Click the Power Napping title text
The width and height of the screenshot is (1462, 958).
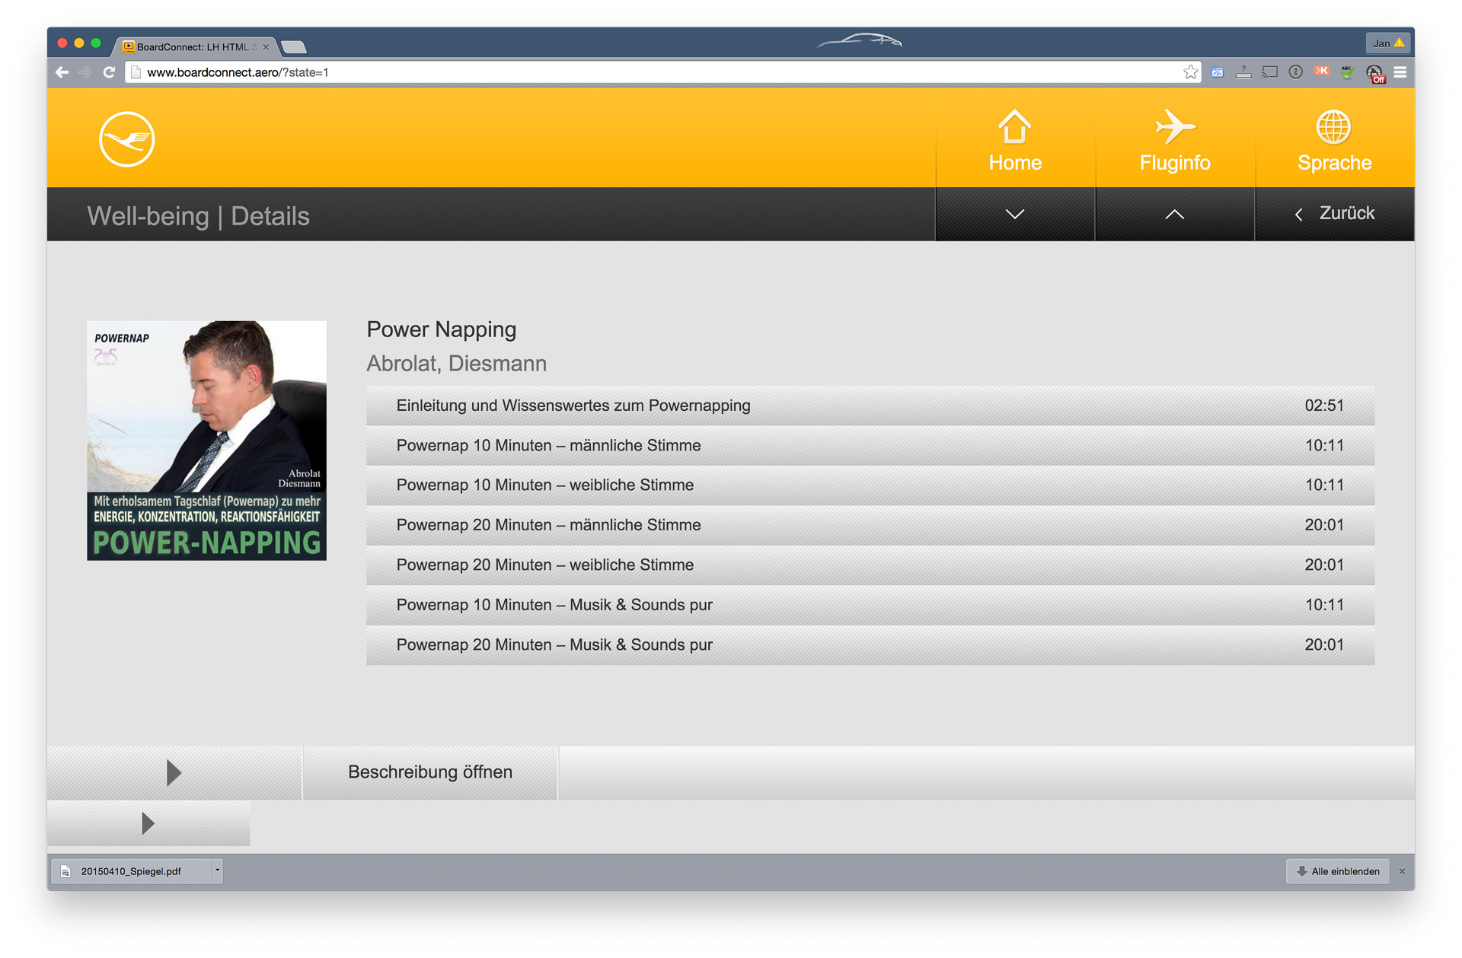442,329
